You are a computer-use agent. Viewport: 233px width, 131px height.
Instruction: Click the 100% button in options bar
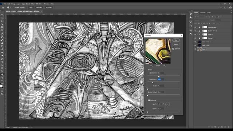(31, 7)
